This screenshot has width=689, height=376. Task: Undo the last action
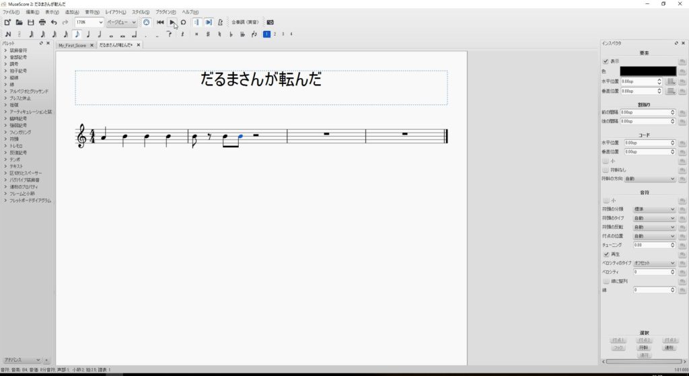coord(54,22)
